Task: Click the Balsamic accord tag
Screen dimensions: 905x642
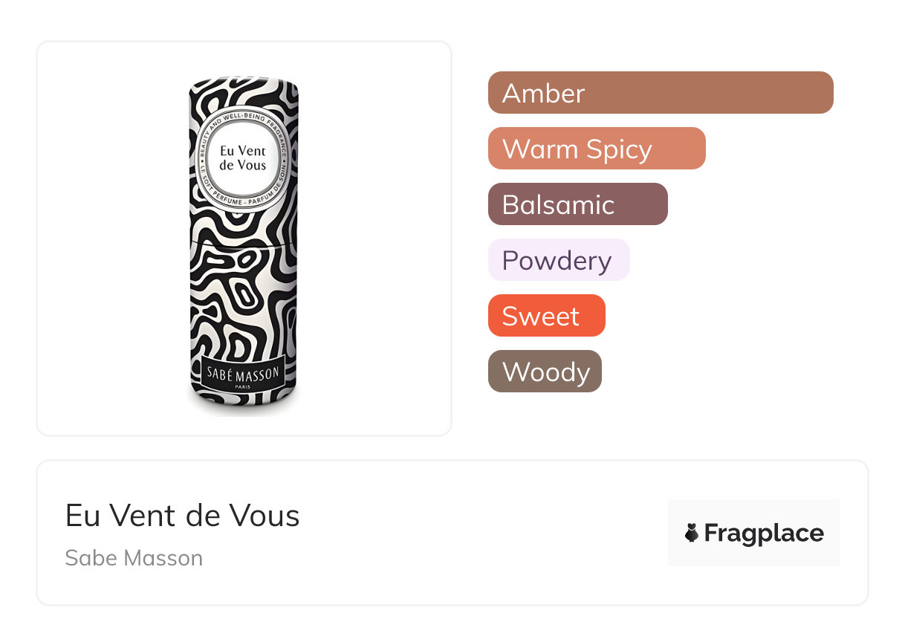Action: pyautogui.click(x=577, y=204)
